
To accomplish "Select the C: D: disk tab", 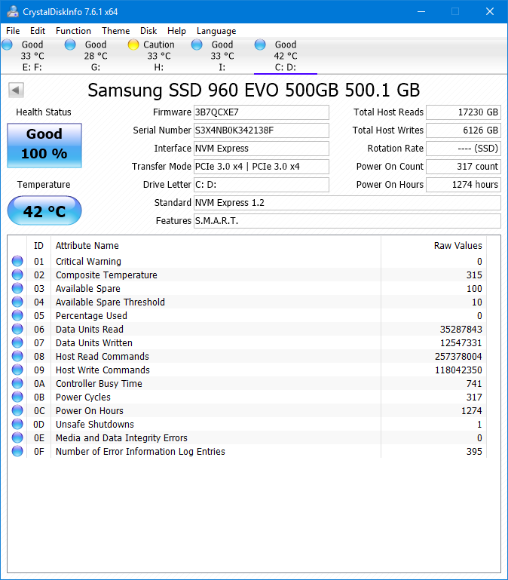I will 286,56.
